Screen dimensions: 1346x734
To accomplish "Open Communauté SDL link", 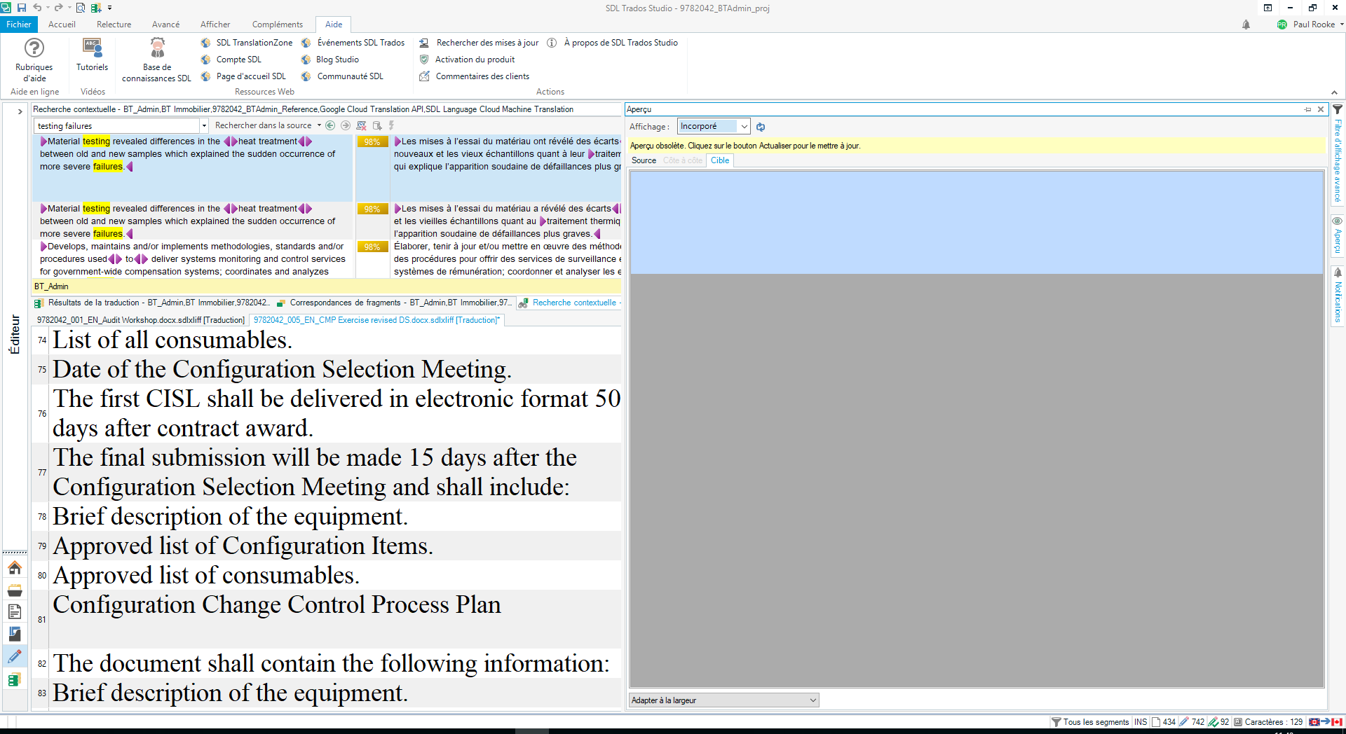I will 342,76.
